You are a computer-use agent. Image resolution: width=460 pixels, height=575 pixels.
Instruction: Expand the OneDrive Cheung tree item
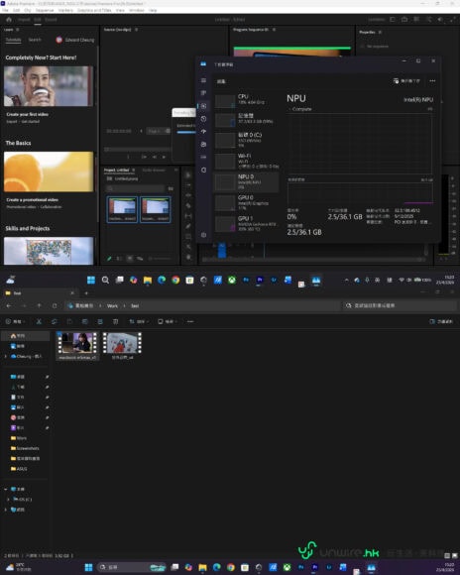[x=6, y=356]
